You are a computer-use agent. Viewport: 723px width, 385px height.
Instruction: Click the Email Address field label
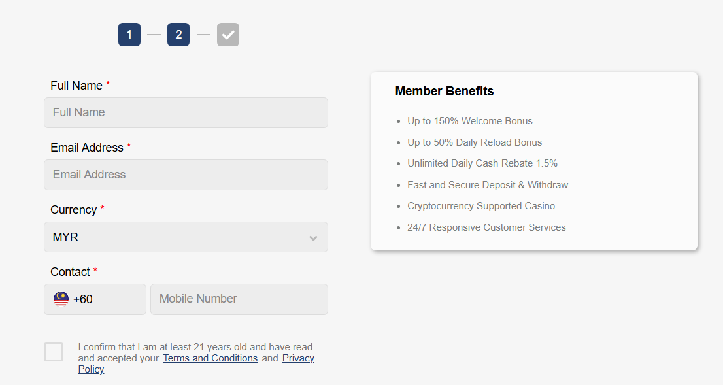pyautogui.click(x=87, y=148)
